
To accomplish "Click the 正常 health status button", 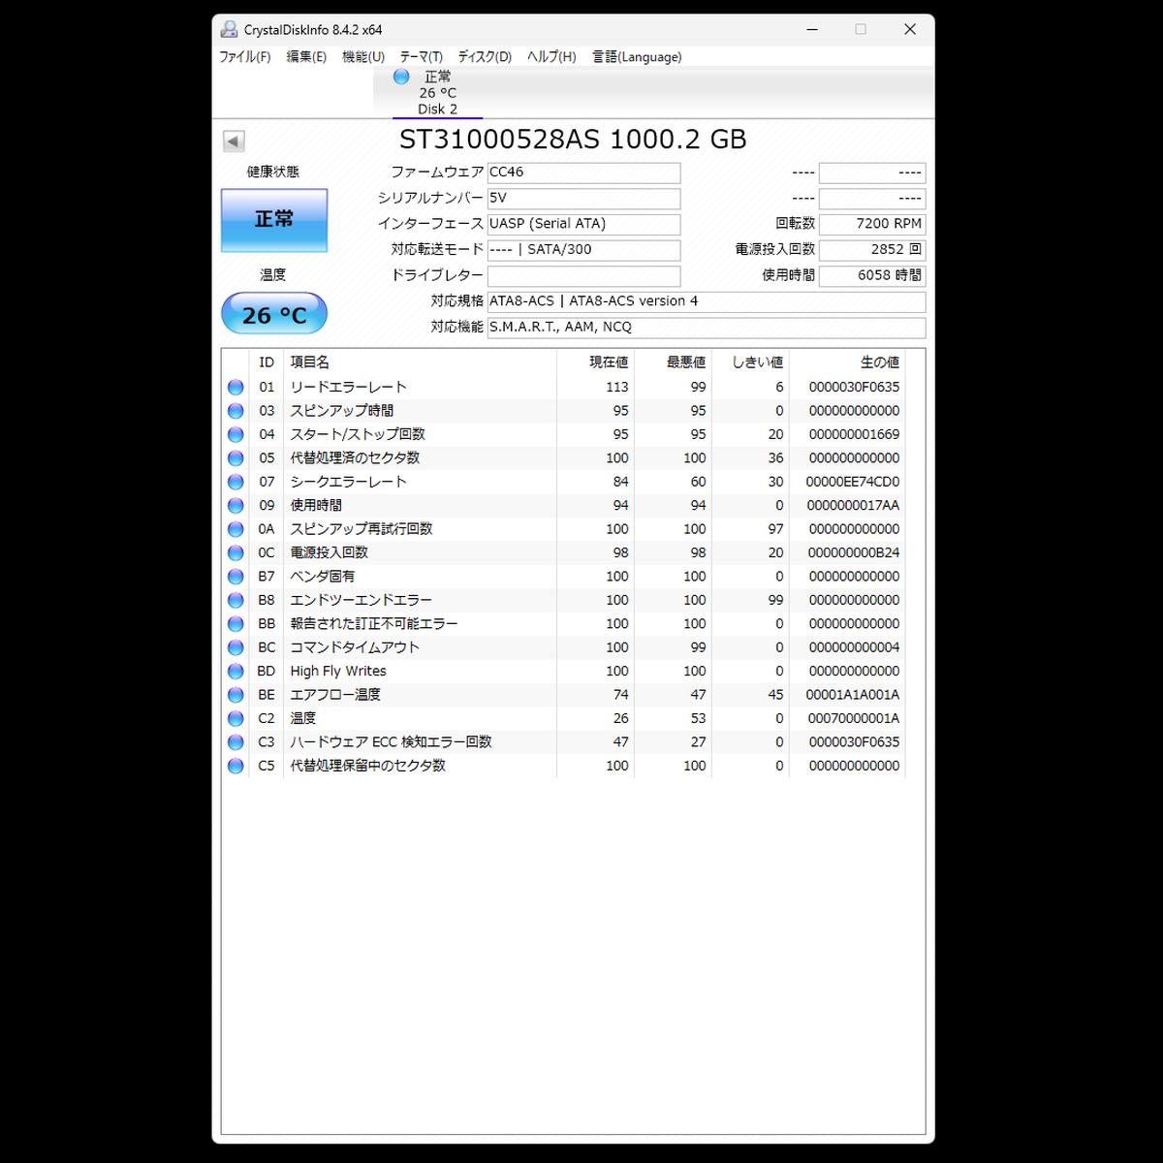I will click(x=274, y=220).
